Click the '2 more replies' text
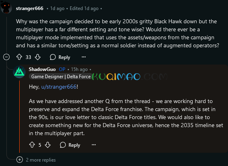 pos(41,160)
